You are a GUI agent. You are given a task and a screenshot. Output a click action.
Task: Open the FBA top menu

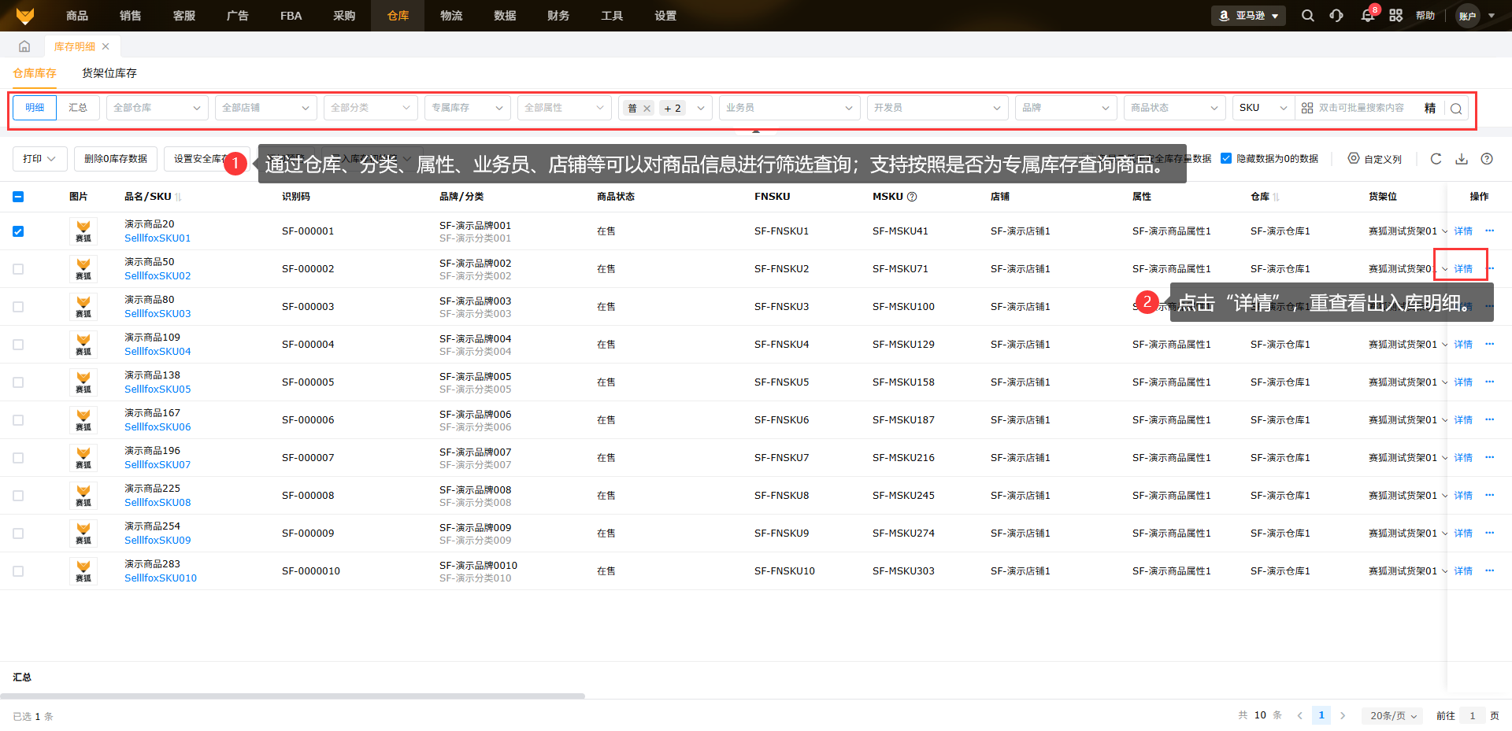point(291,16)
